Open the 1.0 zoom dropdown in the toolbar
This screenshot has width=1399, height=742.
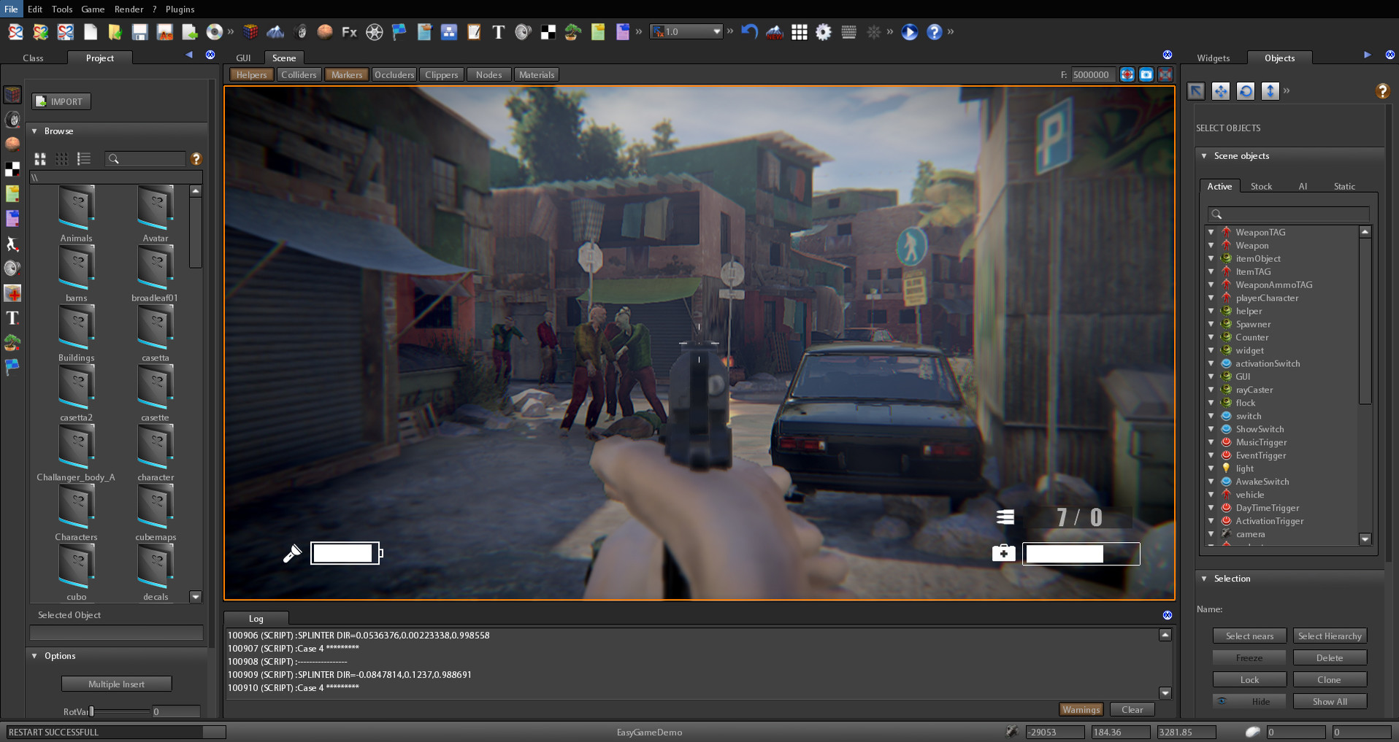tap(716, 31)
